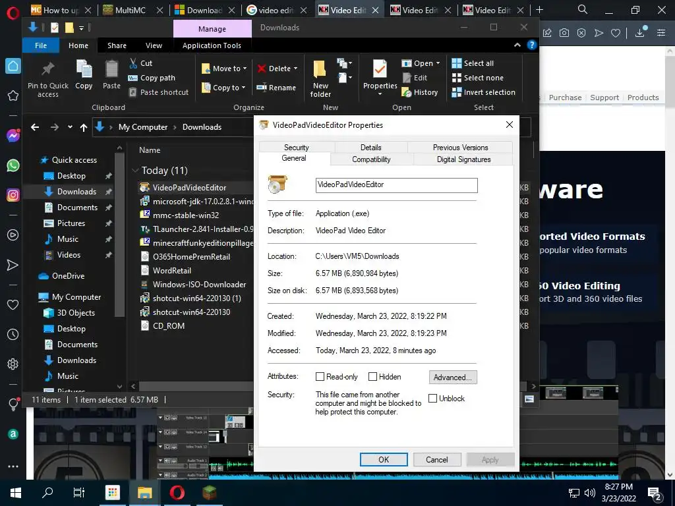Click the OK button
This screenshot has height=506, width=675.
384,459
